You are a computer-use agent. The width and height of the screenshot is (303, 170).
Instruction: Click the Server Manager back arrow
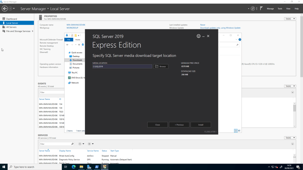click(x=5, y=9)
